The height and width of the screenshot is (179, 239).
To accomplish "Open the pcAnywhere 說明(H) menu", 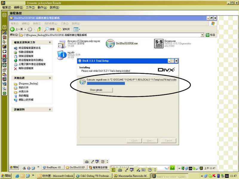I will pos(54,7).
